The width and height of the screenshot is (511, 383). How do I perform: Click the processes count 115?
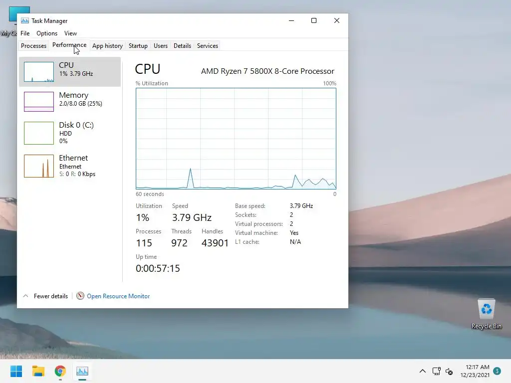[x=144, y=243]
